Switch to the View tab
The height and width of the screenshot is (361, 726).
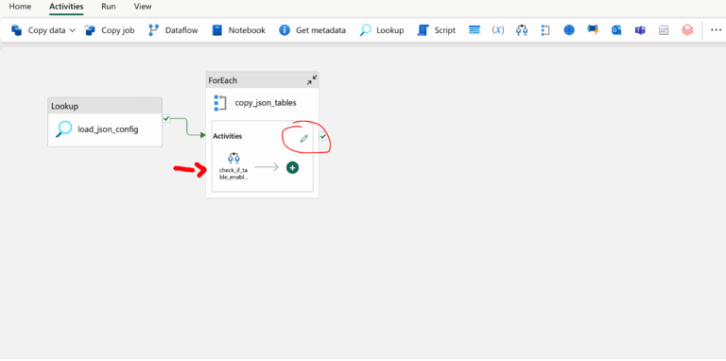(143, 7)
